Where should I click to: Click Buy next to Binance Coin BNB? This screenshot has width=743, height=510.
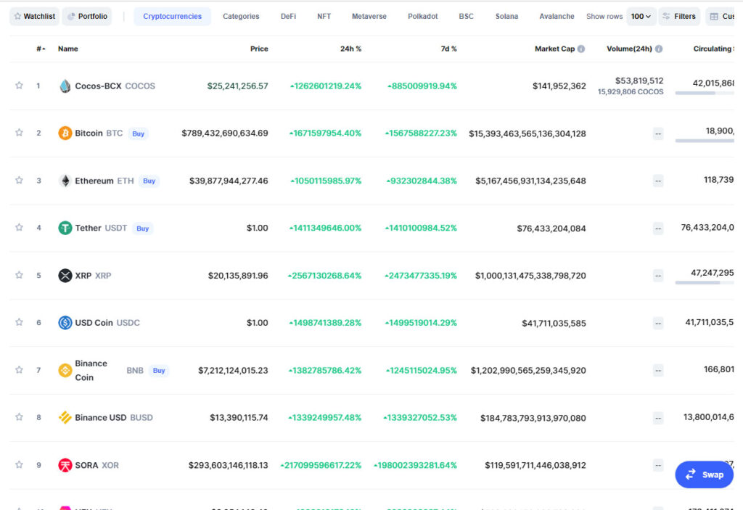coord(159,370)
